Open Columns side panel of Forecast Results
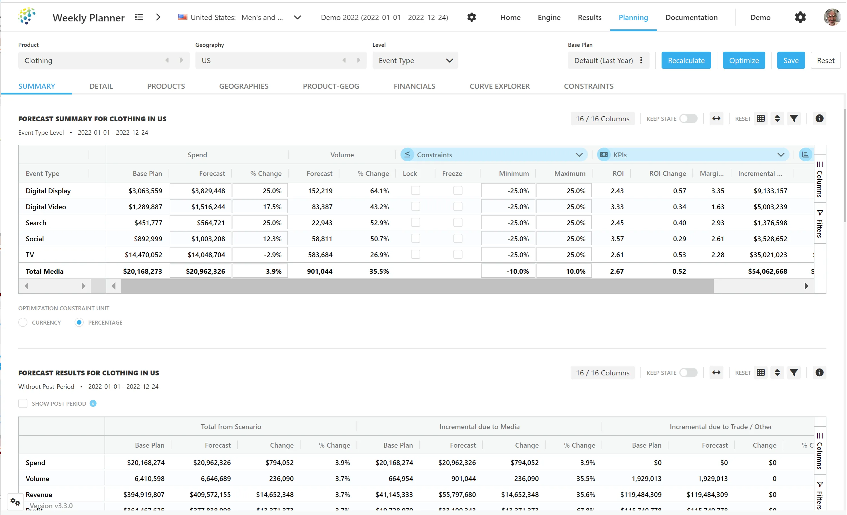The height and width of the screenshot is (515, 847). pyautogui.click(x=820, y=451)
